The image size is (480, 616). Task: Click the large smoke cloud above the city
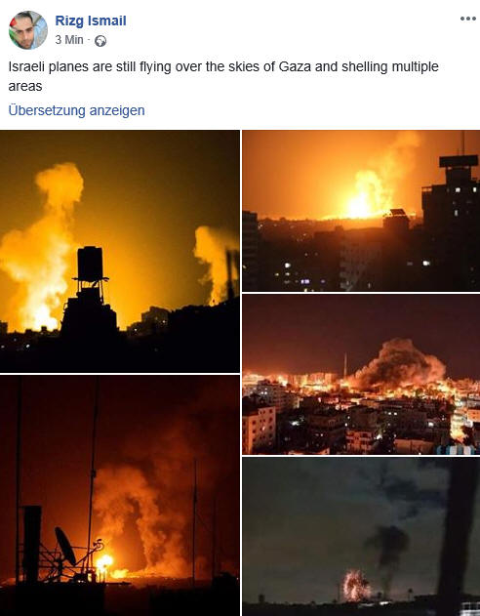398,363
